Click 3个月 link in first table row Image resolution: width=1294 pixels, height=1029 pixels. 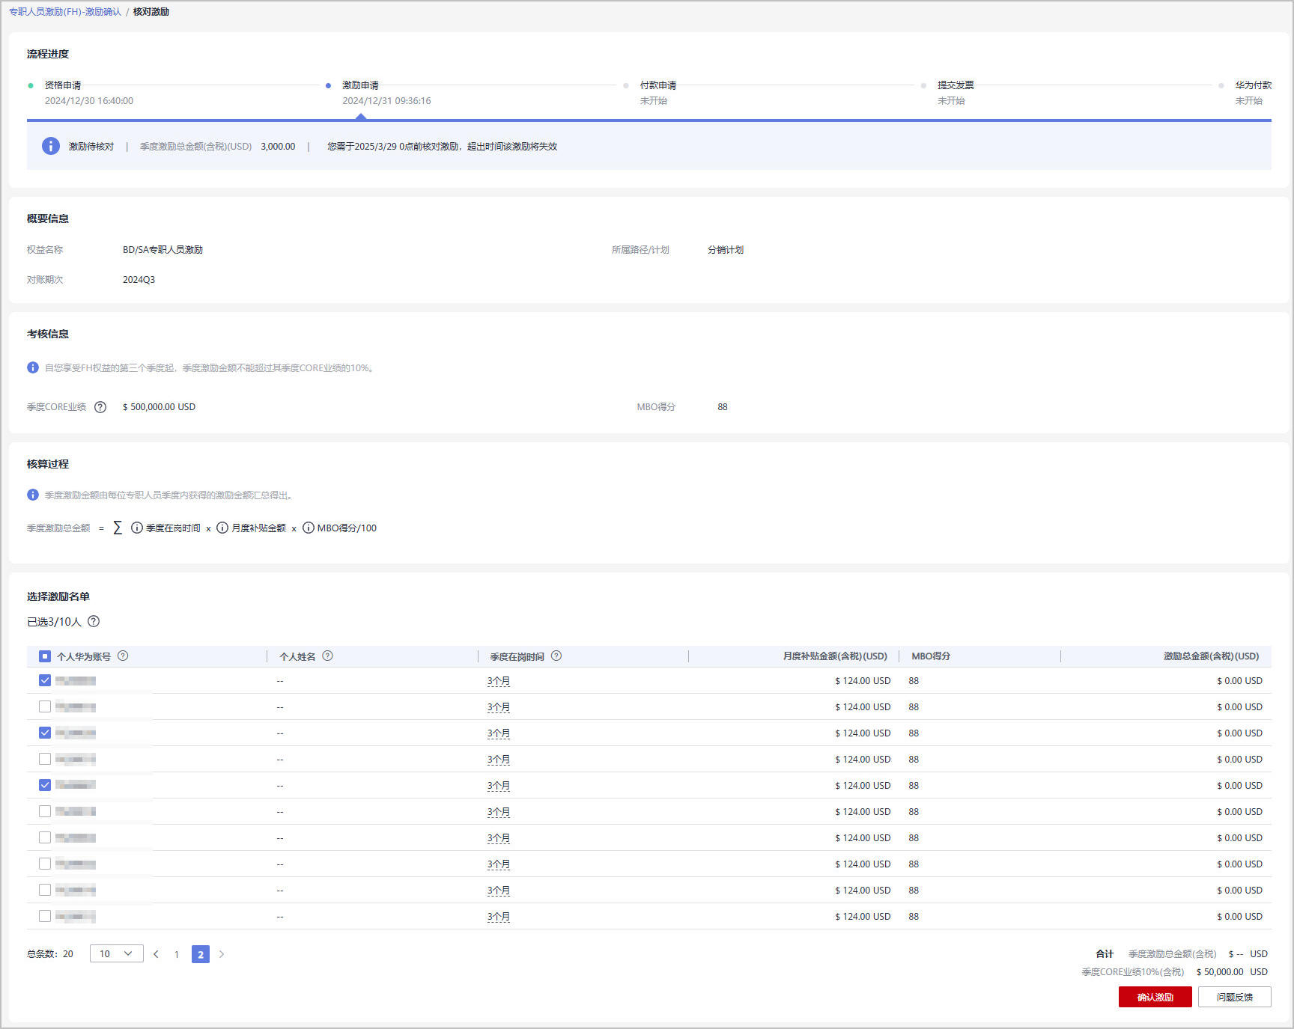(498, 681)
